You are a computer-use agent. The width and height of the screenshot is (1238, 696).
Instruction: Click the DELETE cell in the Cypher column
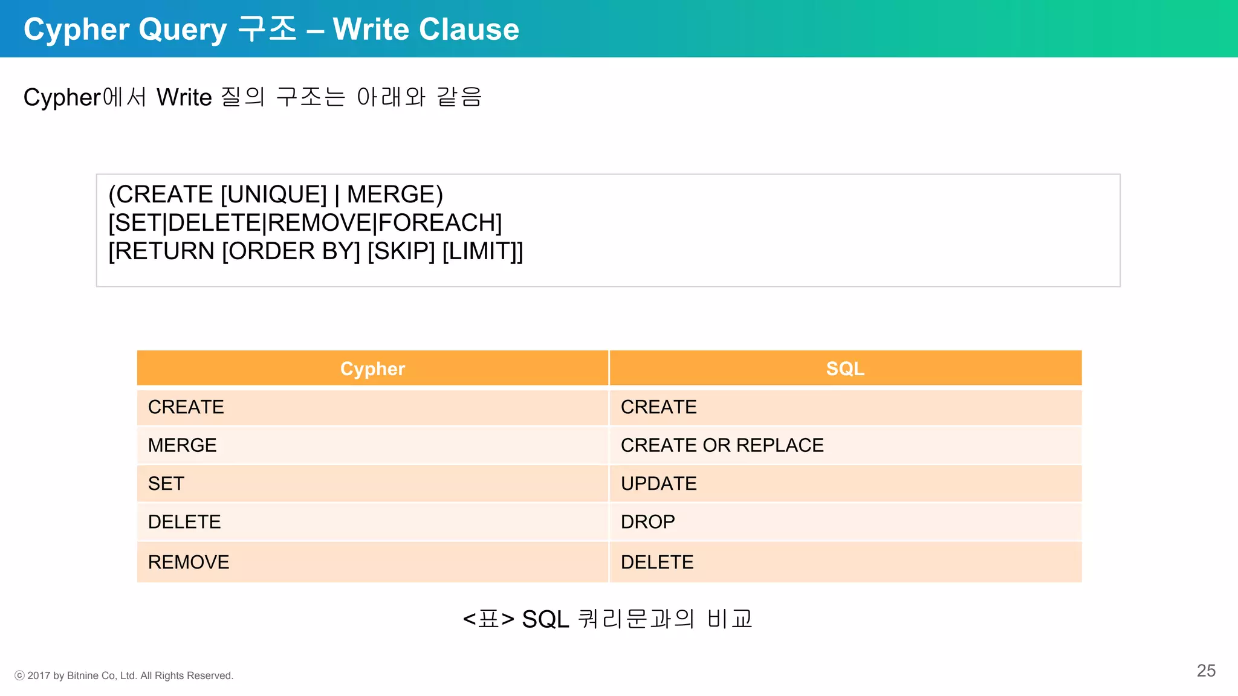tap(372, 521)
